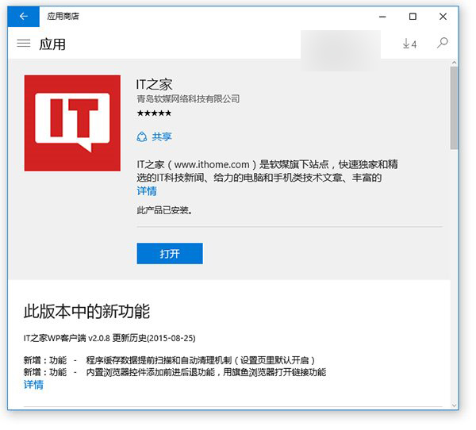Click the vertical scrollbar thumb
Viewport: 476px width, 430px height.
click(454, 107)
